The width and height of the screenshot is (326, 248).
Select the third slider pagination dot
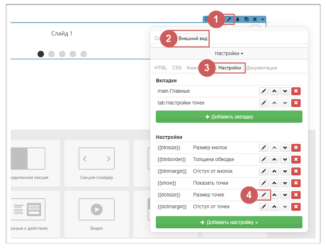62,54
